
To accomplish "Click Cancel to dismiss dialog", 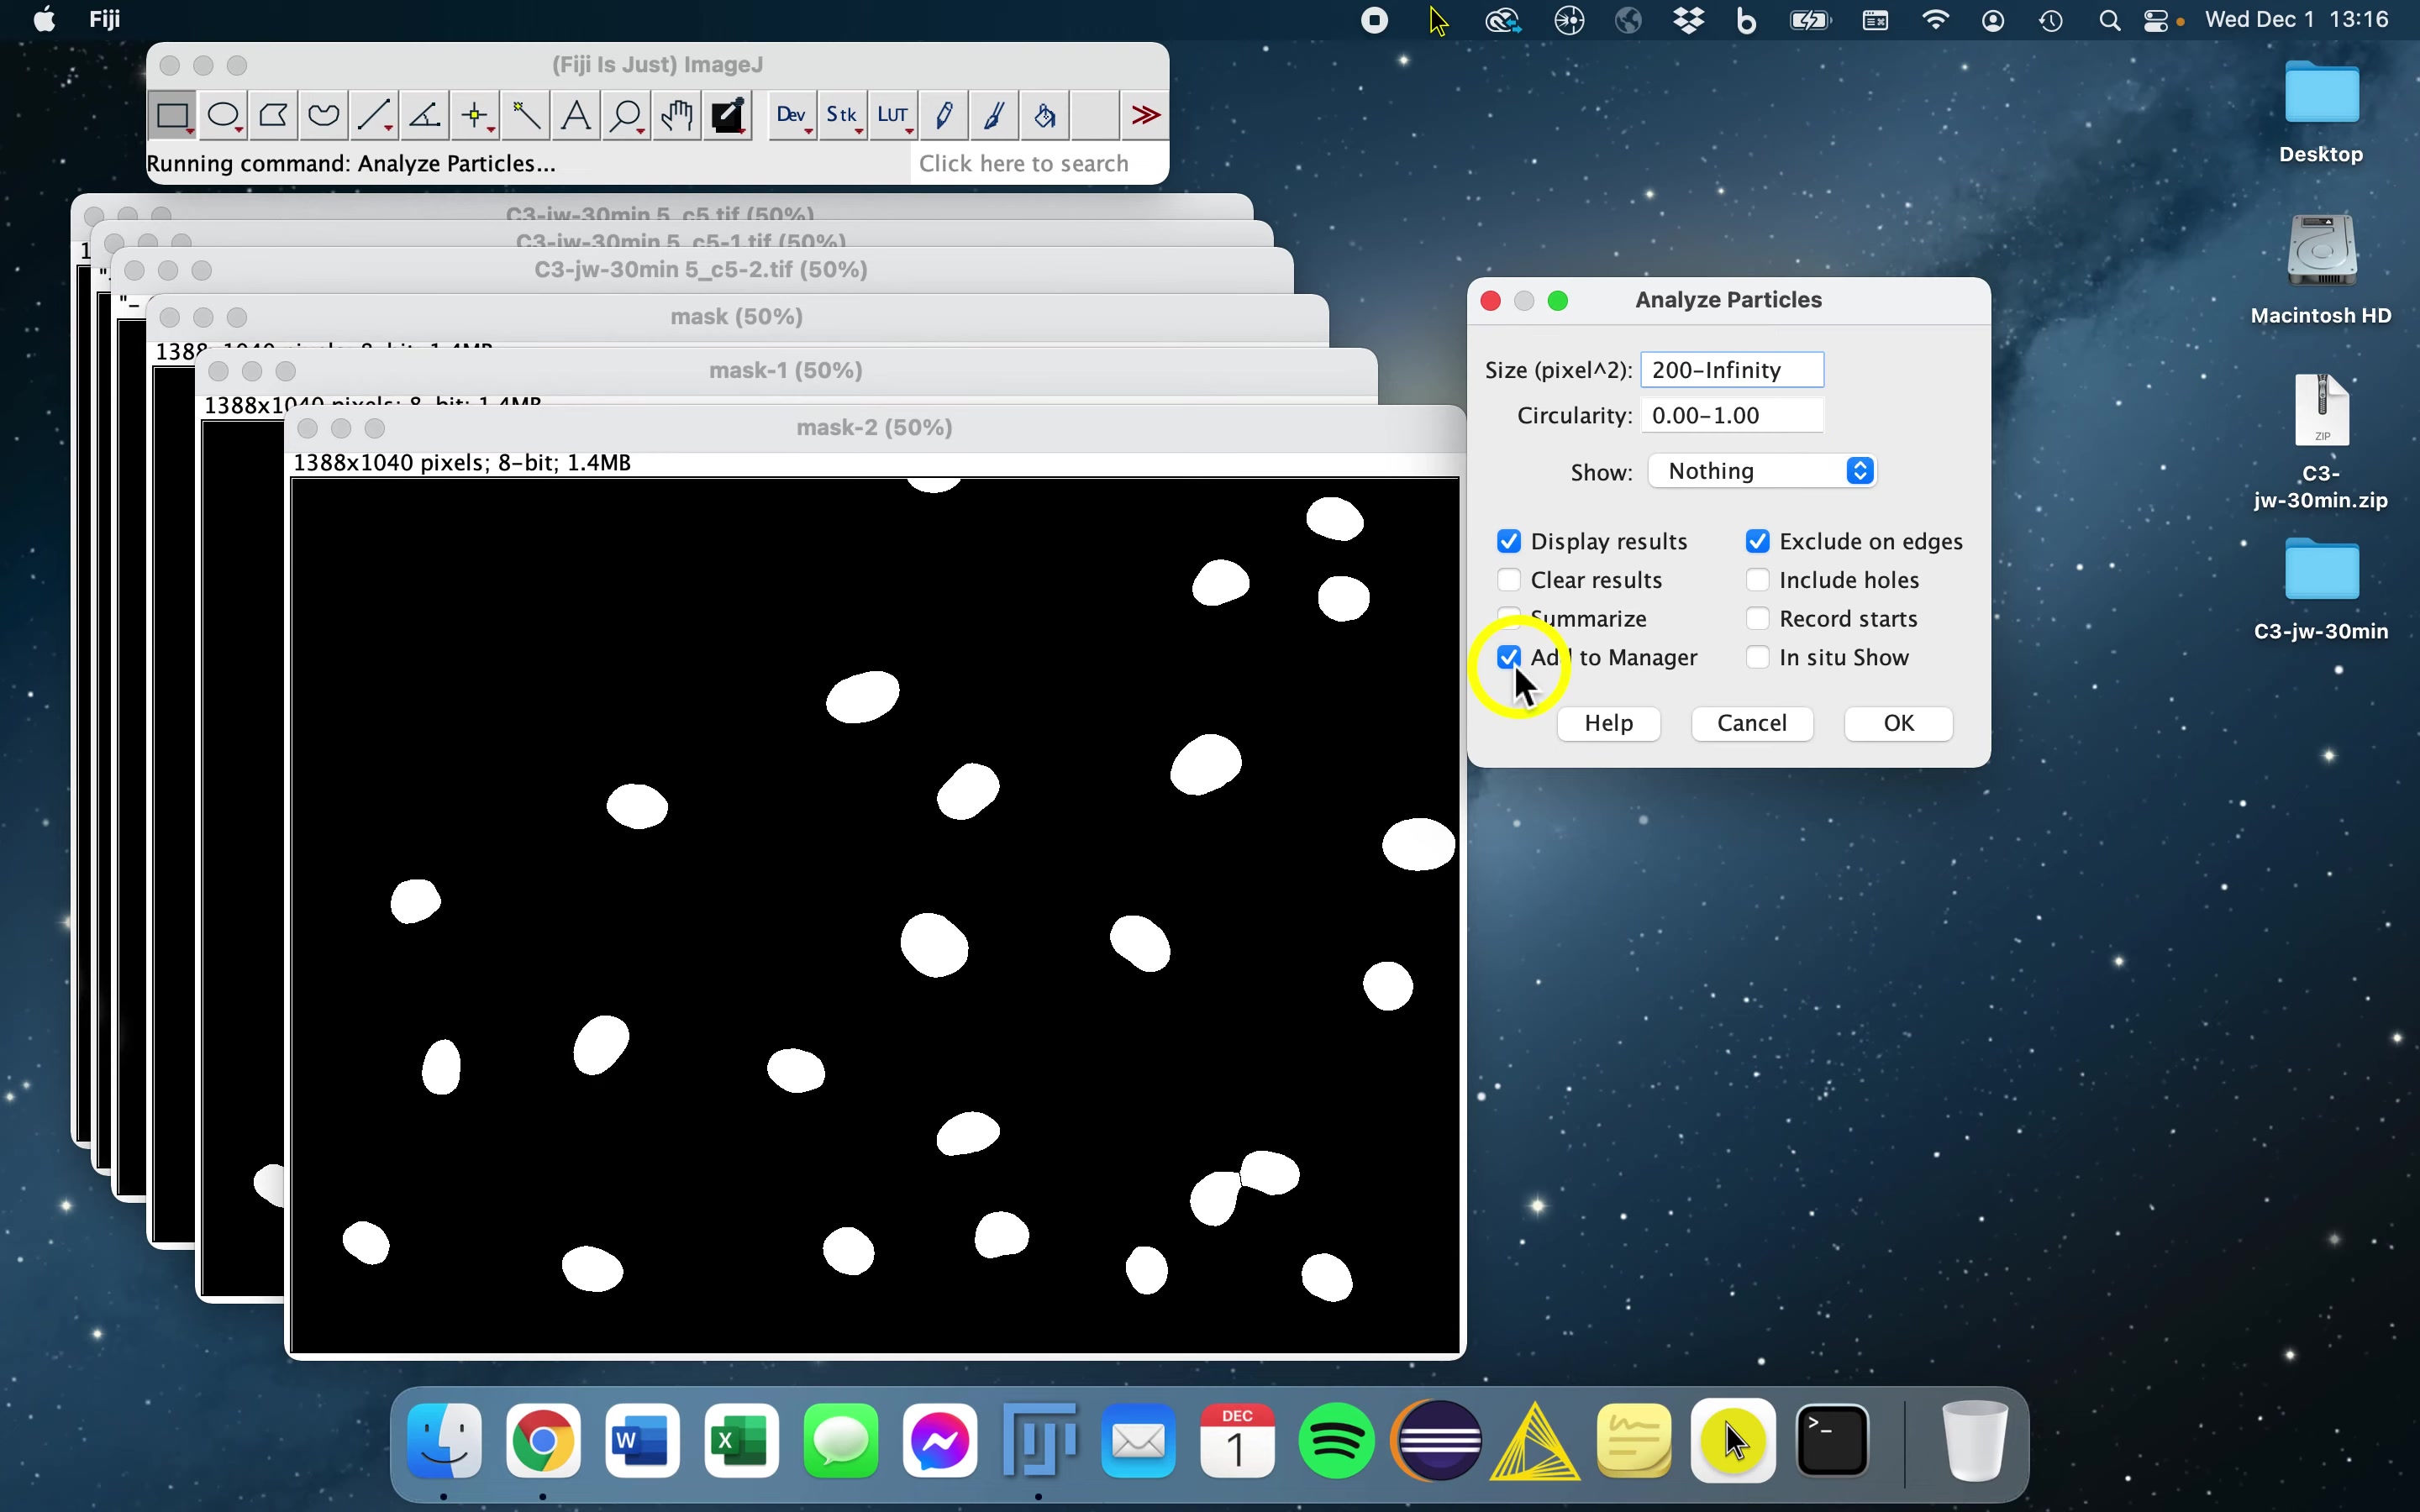I will (1751, 722).
